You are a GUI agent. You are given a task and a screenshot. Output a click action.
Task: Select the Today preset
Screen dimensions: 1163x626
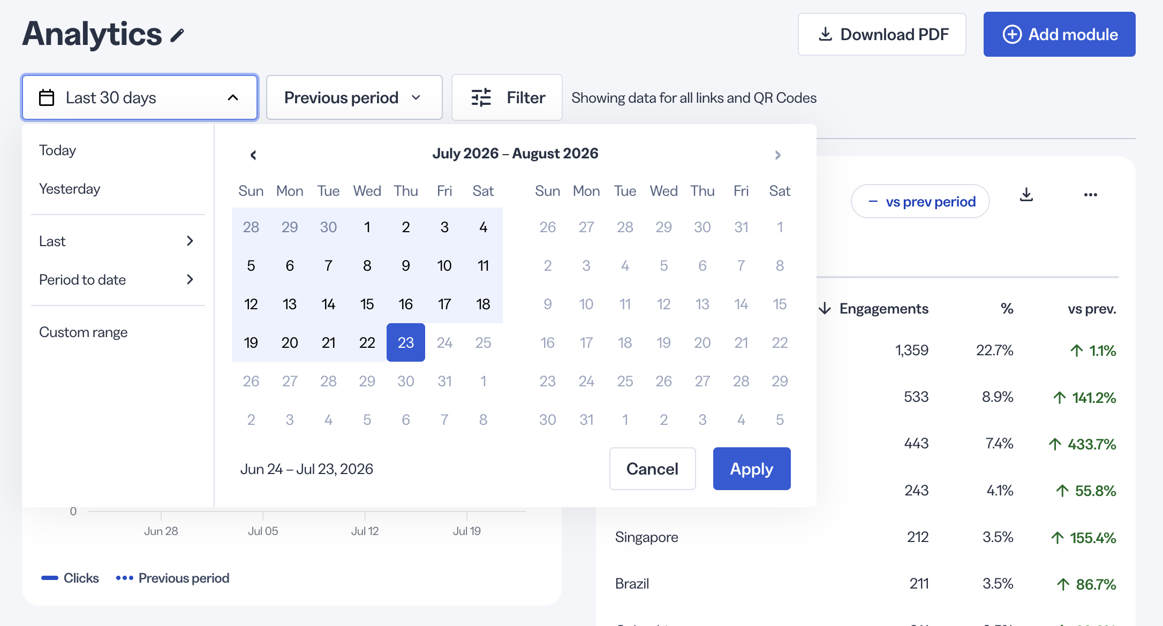click(x=57, y=150)
